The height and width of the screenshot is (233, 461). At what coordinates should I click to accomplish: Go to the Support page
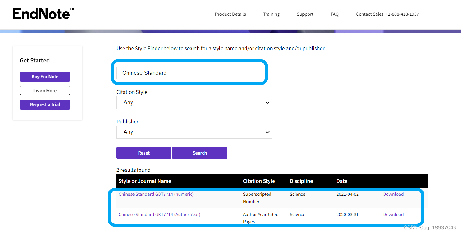click(305, 14)
